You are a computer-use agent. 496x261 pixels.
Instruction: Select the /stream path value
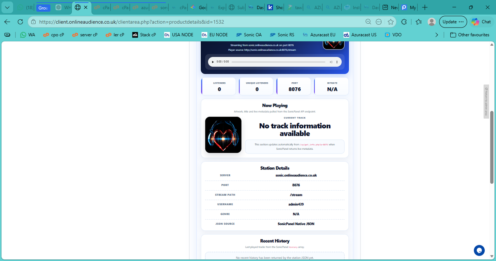(296, 194)
